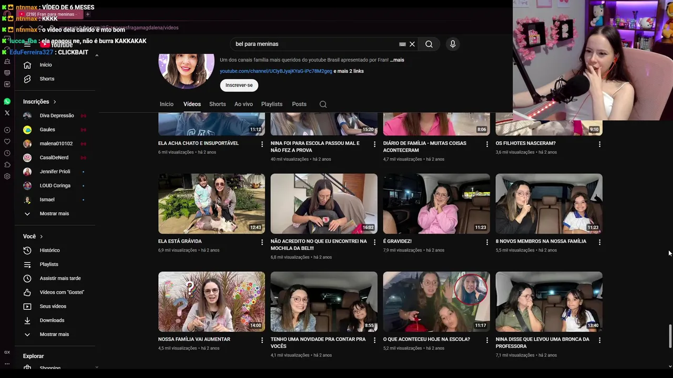Viewport: 673px width, 378px height.
Task: Start voice search with the microphone icon
Action: tap(453, 44)
